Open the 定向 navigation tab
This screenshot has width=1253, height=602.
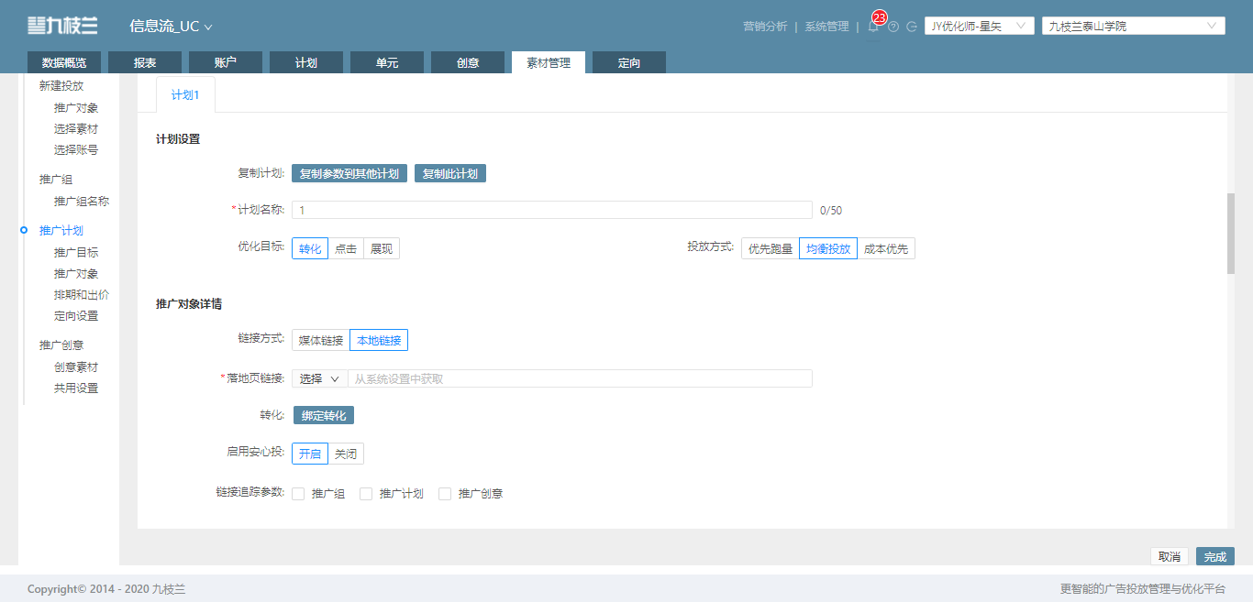[629, 62]
